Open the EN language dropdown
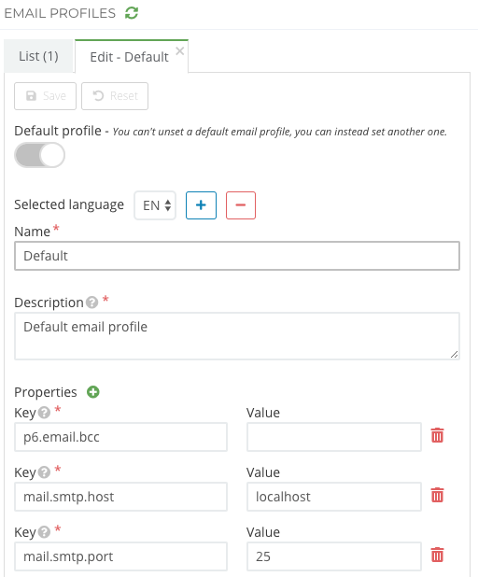The image size is (478, 577). click(x=155, y=205)
